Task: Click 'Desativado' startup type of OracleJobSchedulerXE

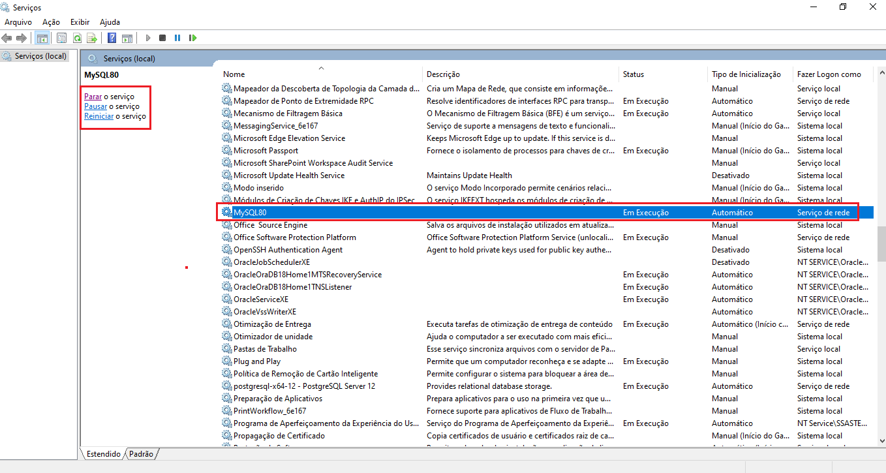Action: (x=730, y=262)
